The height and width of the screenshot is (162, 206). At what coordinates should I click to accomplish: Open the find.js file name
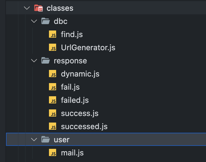72,34
